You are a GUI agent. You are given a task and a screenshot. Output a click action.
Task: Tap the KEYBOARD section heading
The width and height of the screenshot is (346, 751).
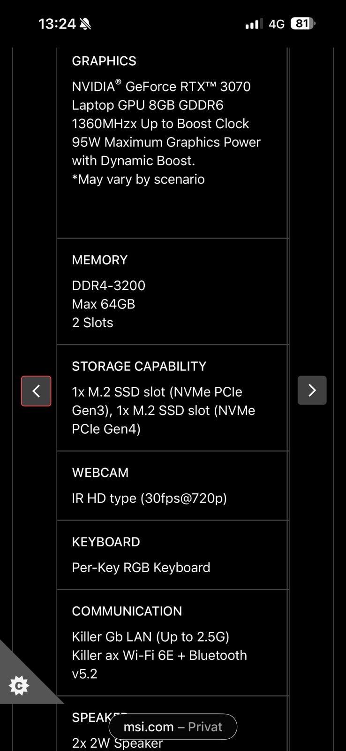[x=106, y=542]
